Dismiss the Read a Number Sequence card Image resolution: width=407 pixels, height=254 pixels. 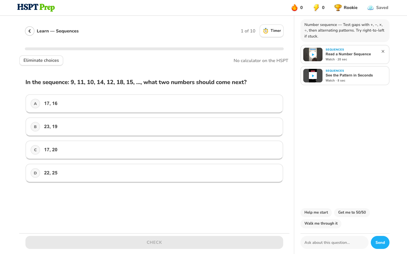[383, 51]
